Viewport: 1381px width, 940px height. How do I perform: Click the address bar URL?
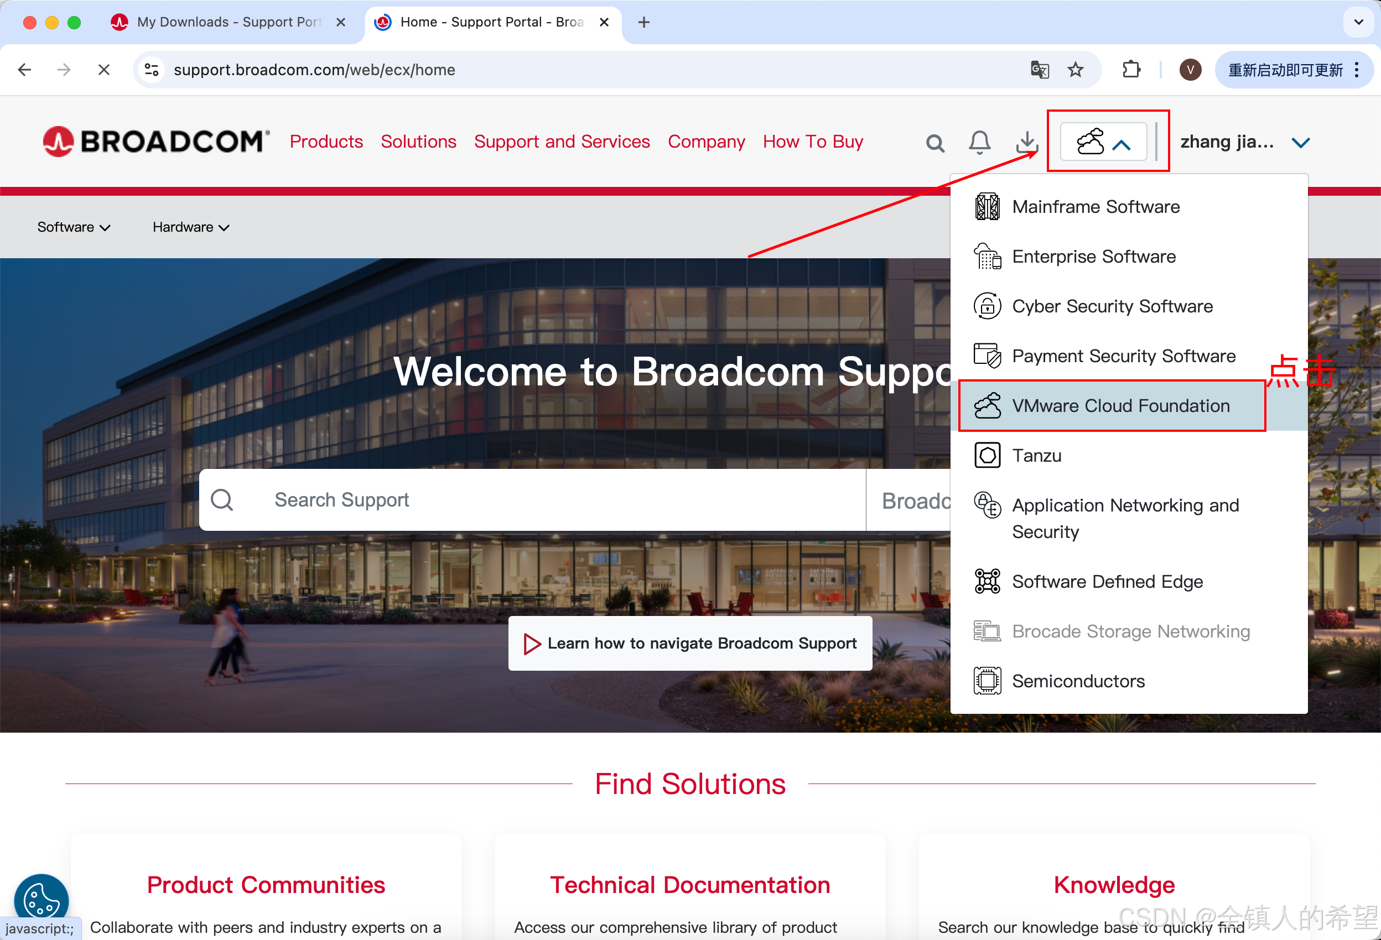point(314,70)
